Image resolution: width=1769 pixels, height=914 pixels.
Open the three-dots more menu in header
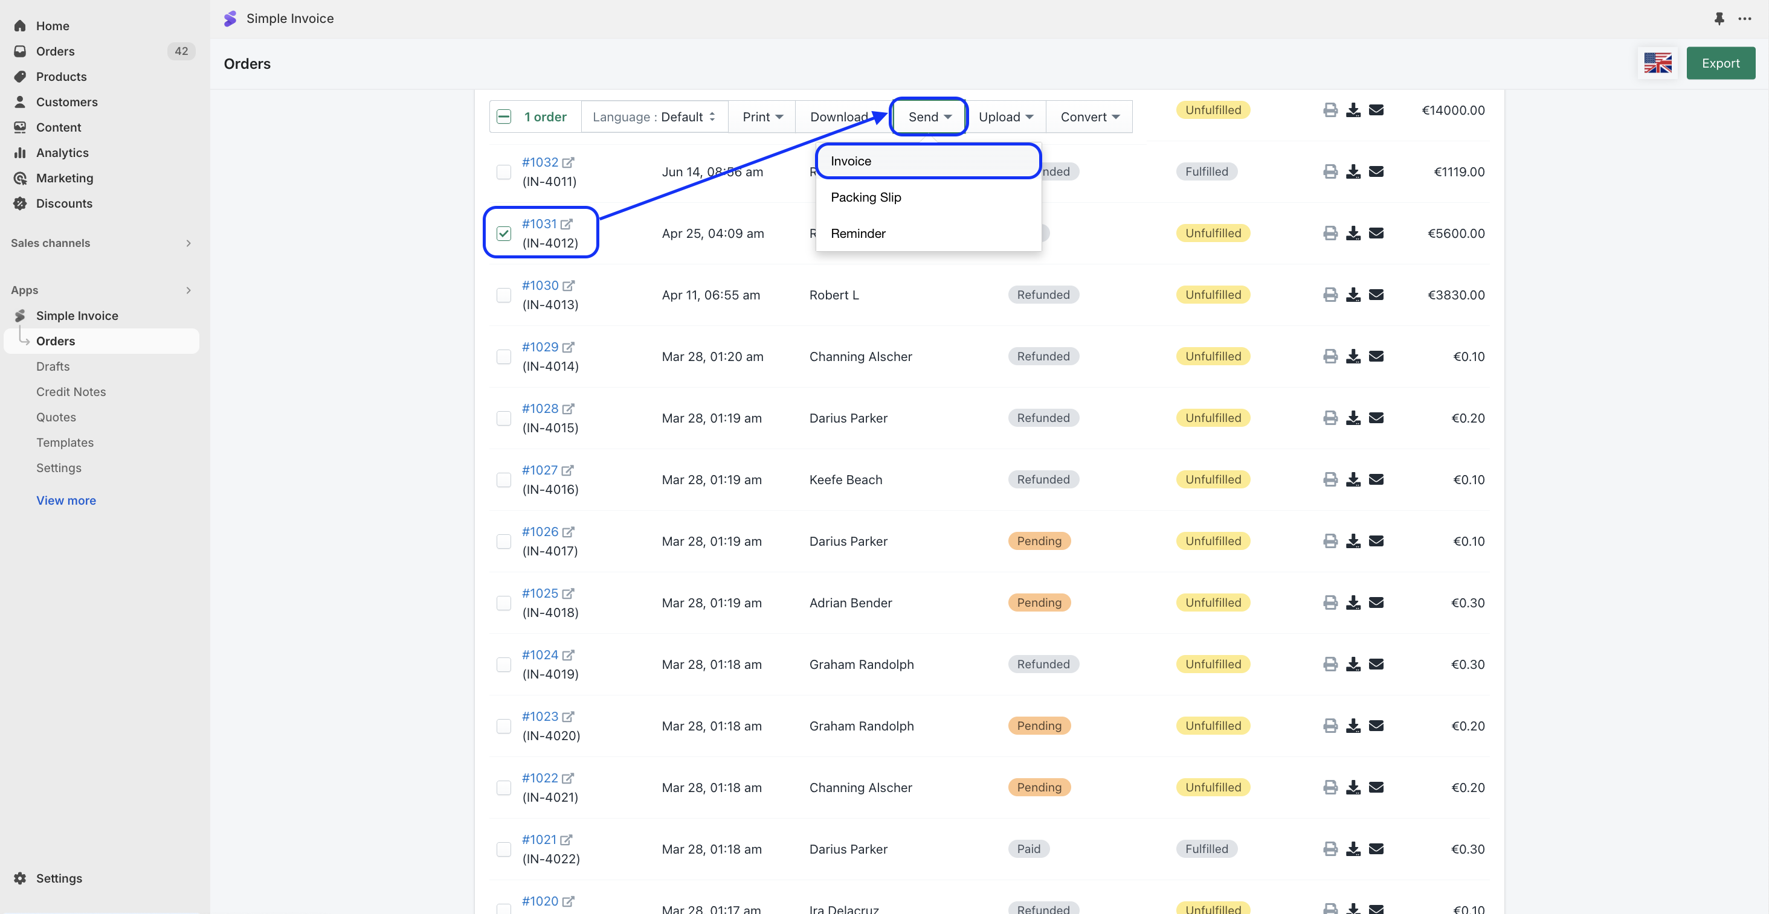tap(1744, 19)
